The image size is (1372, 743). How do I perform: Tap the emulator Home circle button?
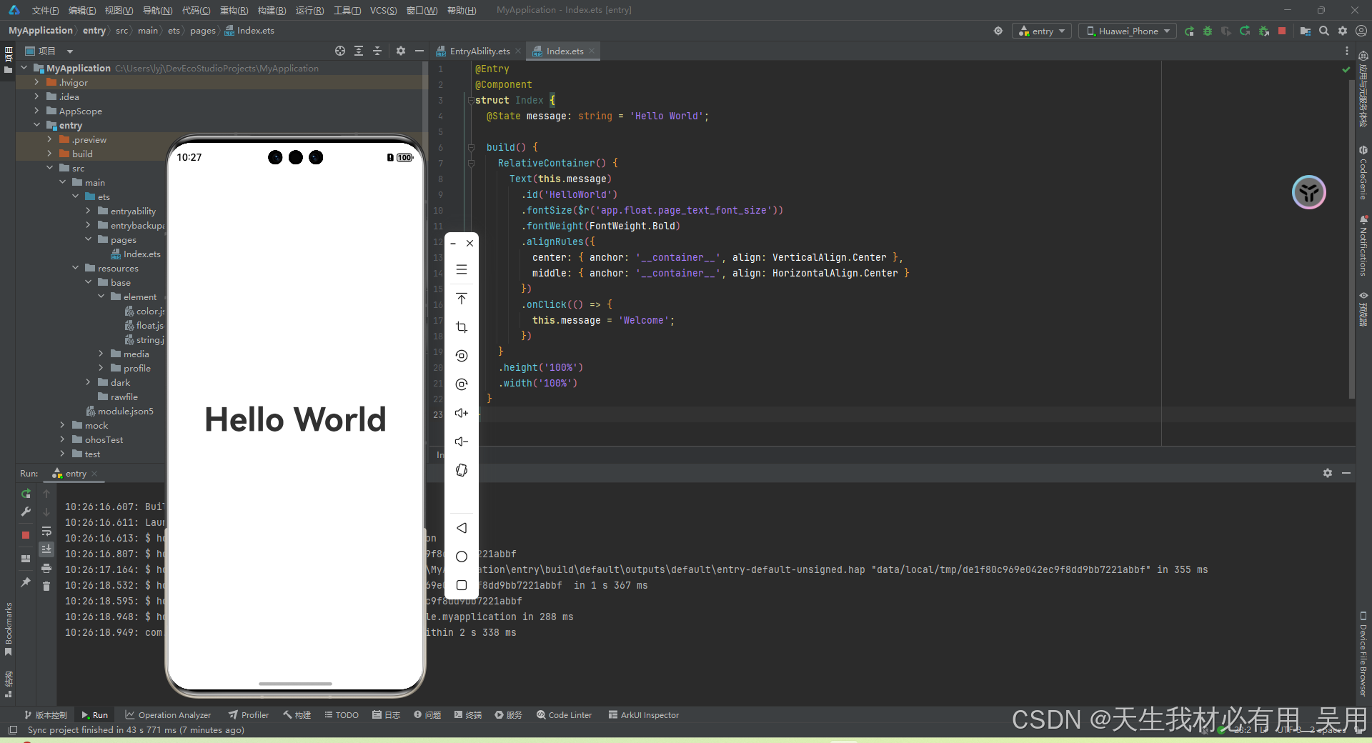462,557
